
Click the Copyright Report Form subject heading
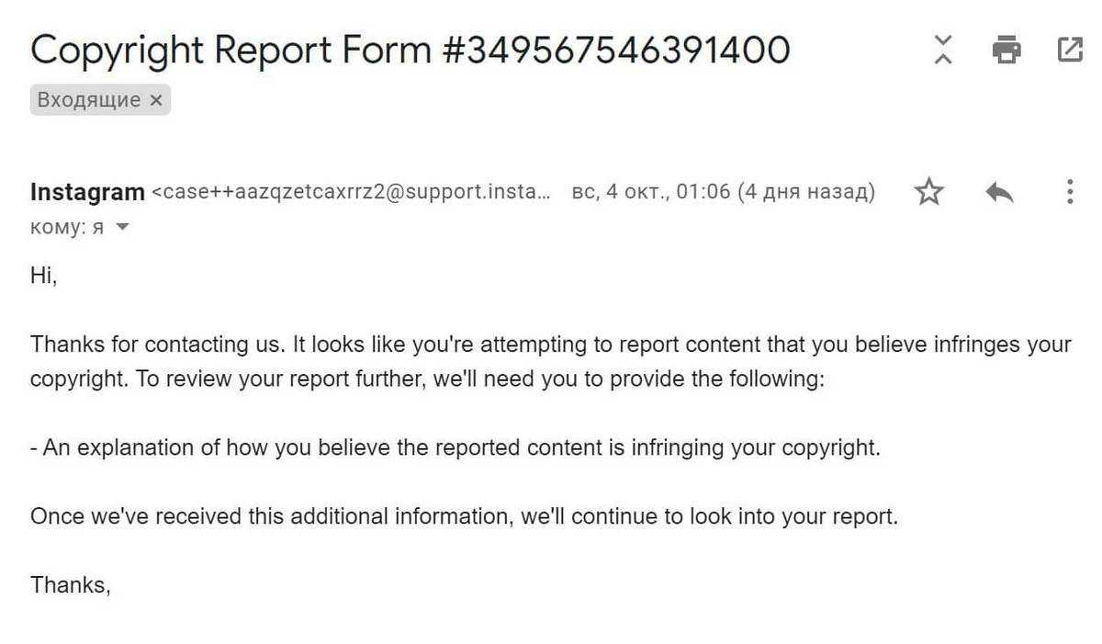(410, 49)
